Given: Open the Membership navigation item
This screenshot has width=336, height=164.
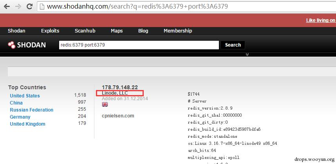Looking at the screenshot, I should (178, 31).
